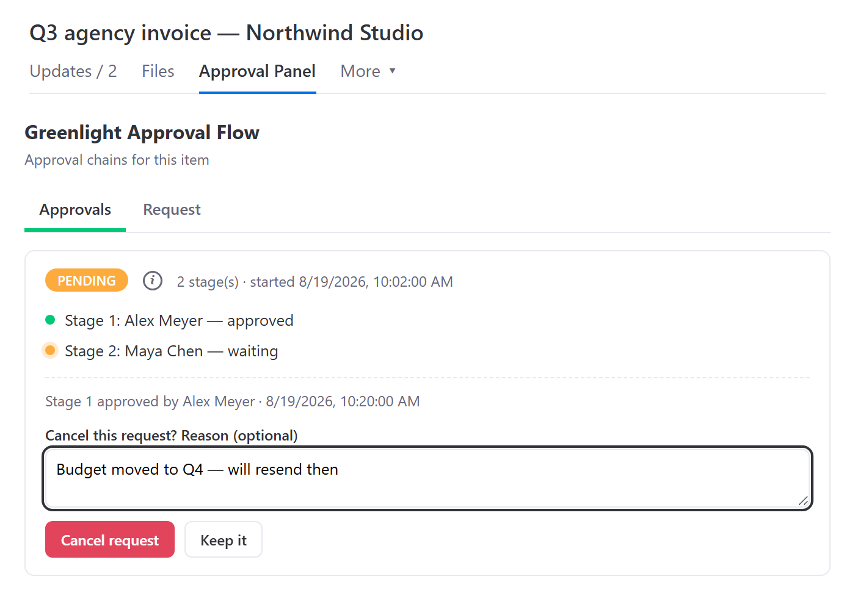Click 'Approval chains for this item' subtitle
The height and width of the screenshot is (615, 855).
(x=117, y=160)
